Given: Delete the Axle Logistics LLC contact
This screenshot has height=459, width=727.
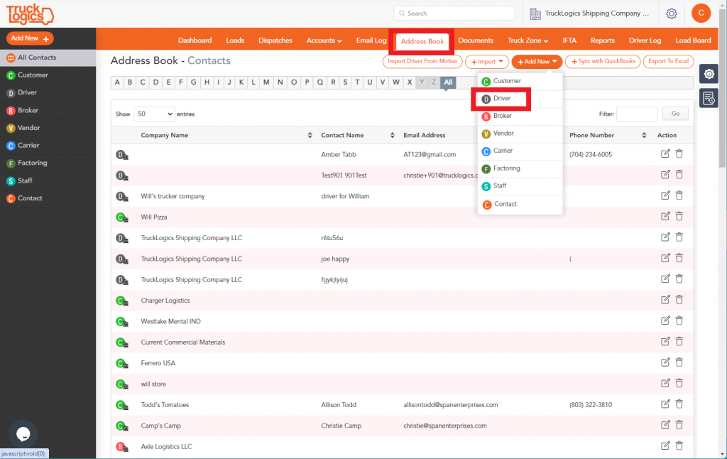Looking at the screenshot, I should [679, 446].
